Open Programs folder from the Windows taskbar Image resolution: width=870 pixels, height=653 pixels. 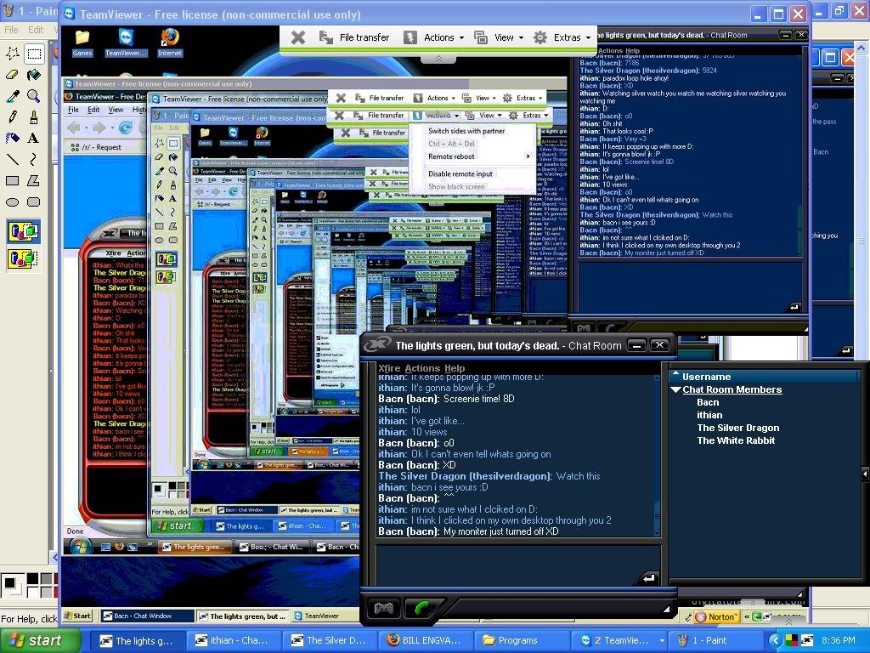[x=511, y=640]
